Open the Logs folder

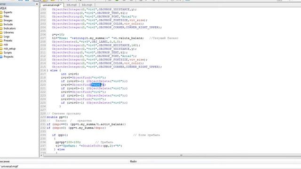pos(7,37)
